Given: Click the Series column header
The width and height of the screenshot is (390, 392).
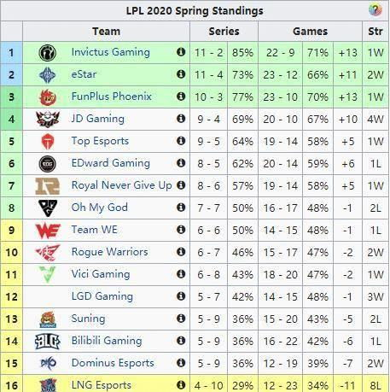Looking at the screenshot, I should [x=224, y=32].
